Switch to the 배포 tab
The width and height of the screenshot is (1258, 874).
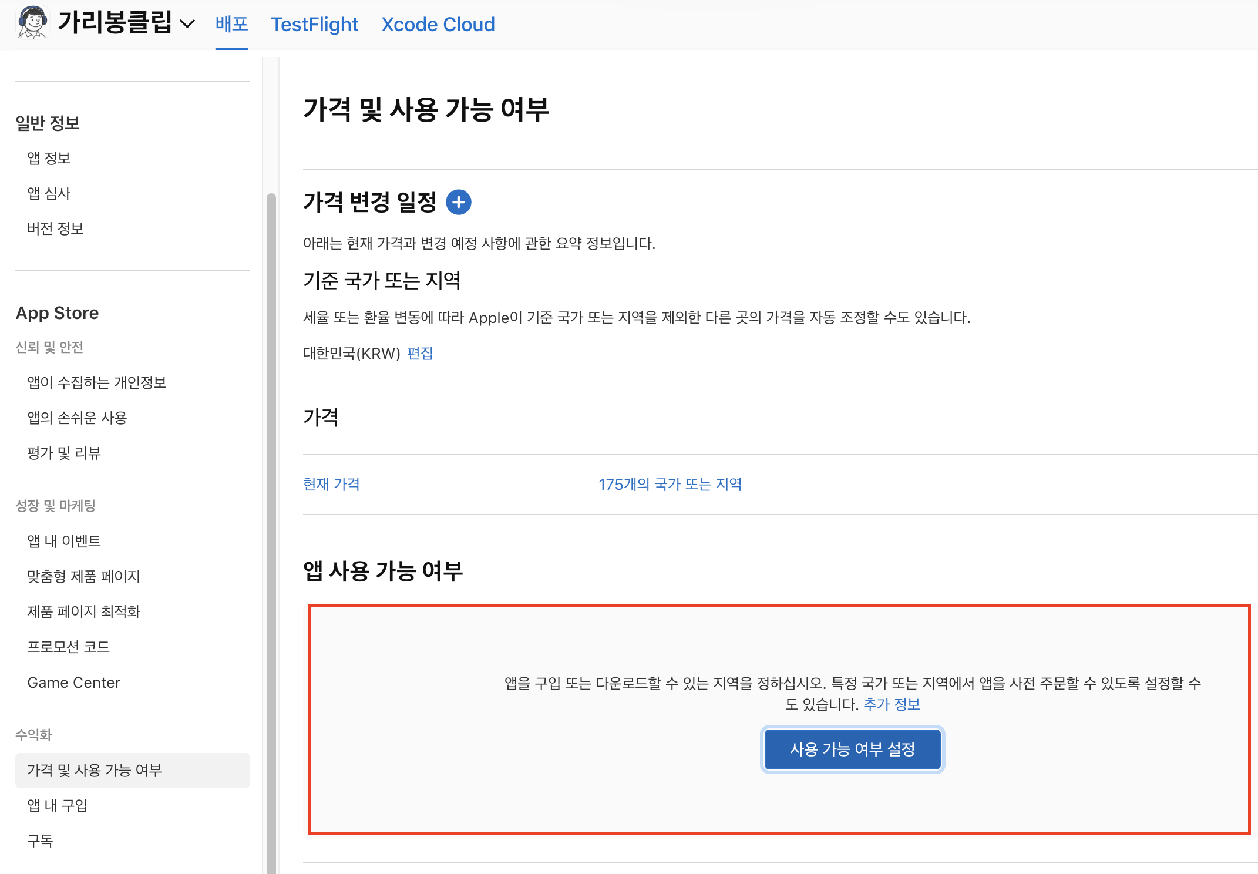pos(231,24)
